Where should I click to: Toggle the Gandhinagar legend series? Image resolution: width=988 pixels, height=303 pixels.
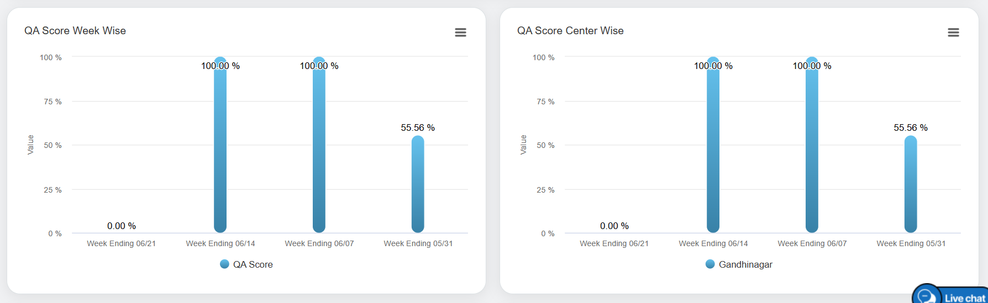pos(745,264)
